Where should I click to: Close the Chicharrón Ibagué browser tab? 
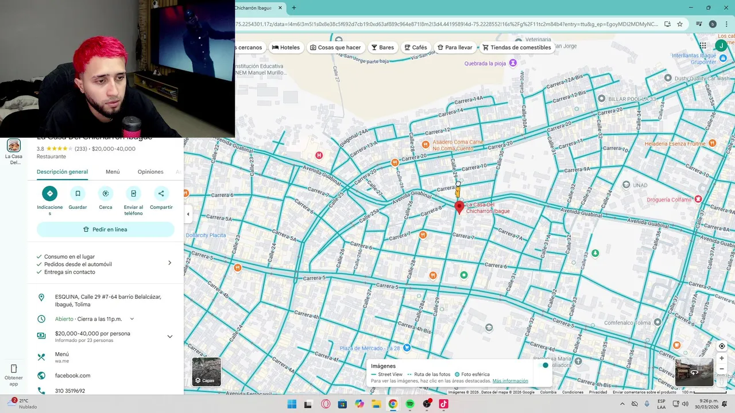pyautogui.click(x=280, y=8)
